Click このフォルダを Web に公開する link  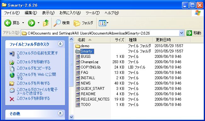tap(36, 76)
